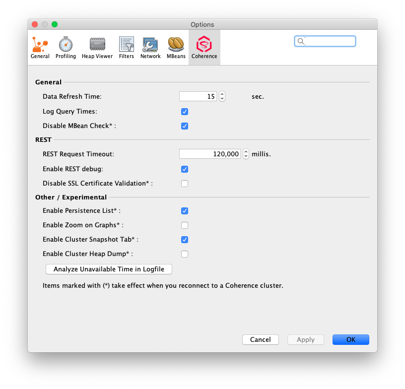Viewport: 405px width, 389px height.
Task: Click Analyze Unavailable Time in Logfile button
Action: point(109,269)
